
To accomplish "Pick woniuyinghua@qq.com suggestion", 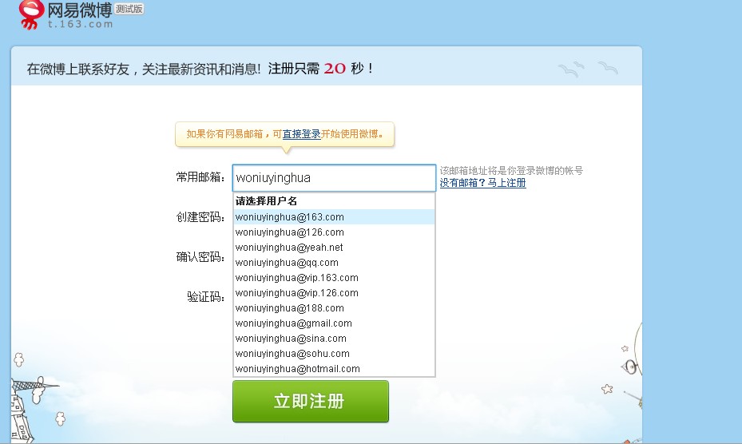I will (x=334, y=262).
